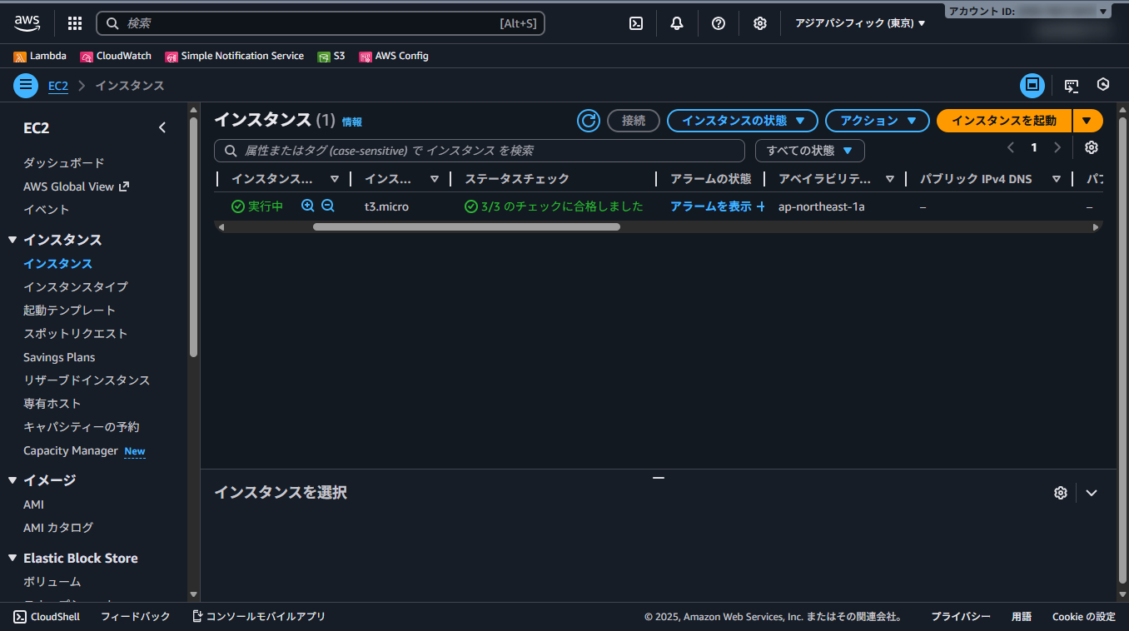Open the インスタンスの状態 dropdown
This screenshot has width=1129, height=631.
pos(741,121)
